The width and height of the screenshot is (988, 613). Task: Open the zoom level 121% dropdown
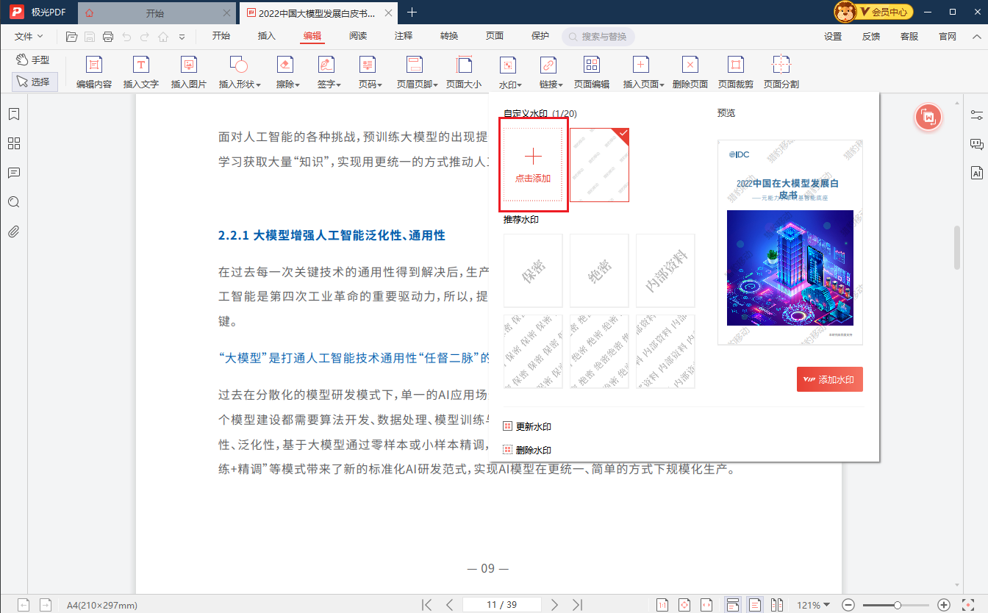(x=813, y=604)
